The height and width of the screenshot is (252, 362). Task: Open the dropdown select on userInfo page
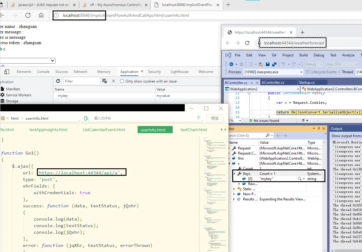click(28, 61)
